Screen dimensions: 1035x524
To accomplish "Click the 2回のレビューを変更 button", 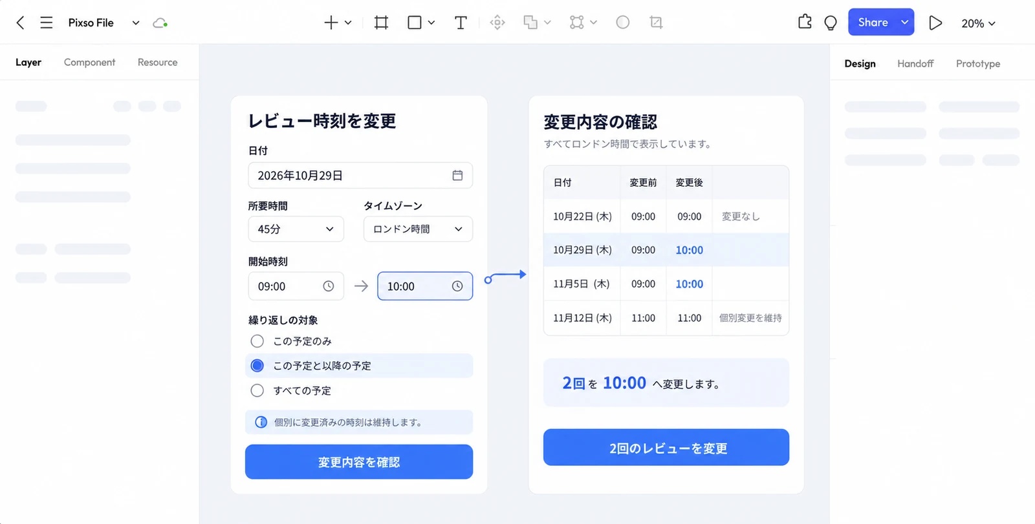I will (666, 447).
